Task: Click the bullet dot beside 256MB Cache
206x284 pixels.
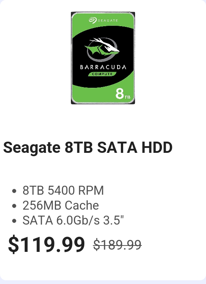Action: [x=14, y=206]
